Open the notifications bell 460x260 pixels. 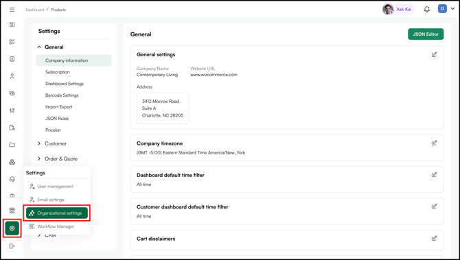pos(427,10)
